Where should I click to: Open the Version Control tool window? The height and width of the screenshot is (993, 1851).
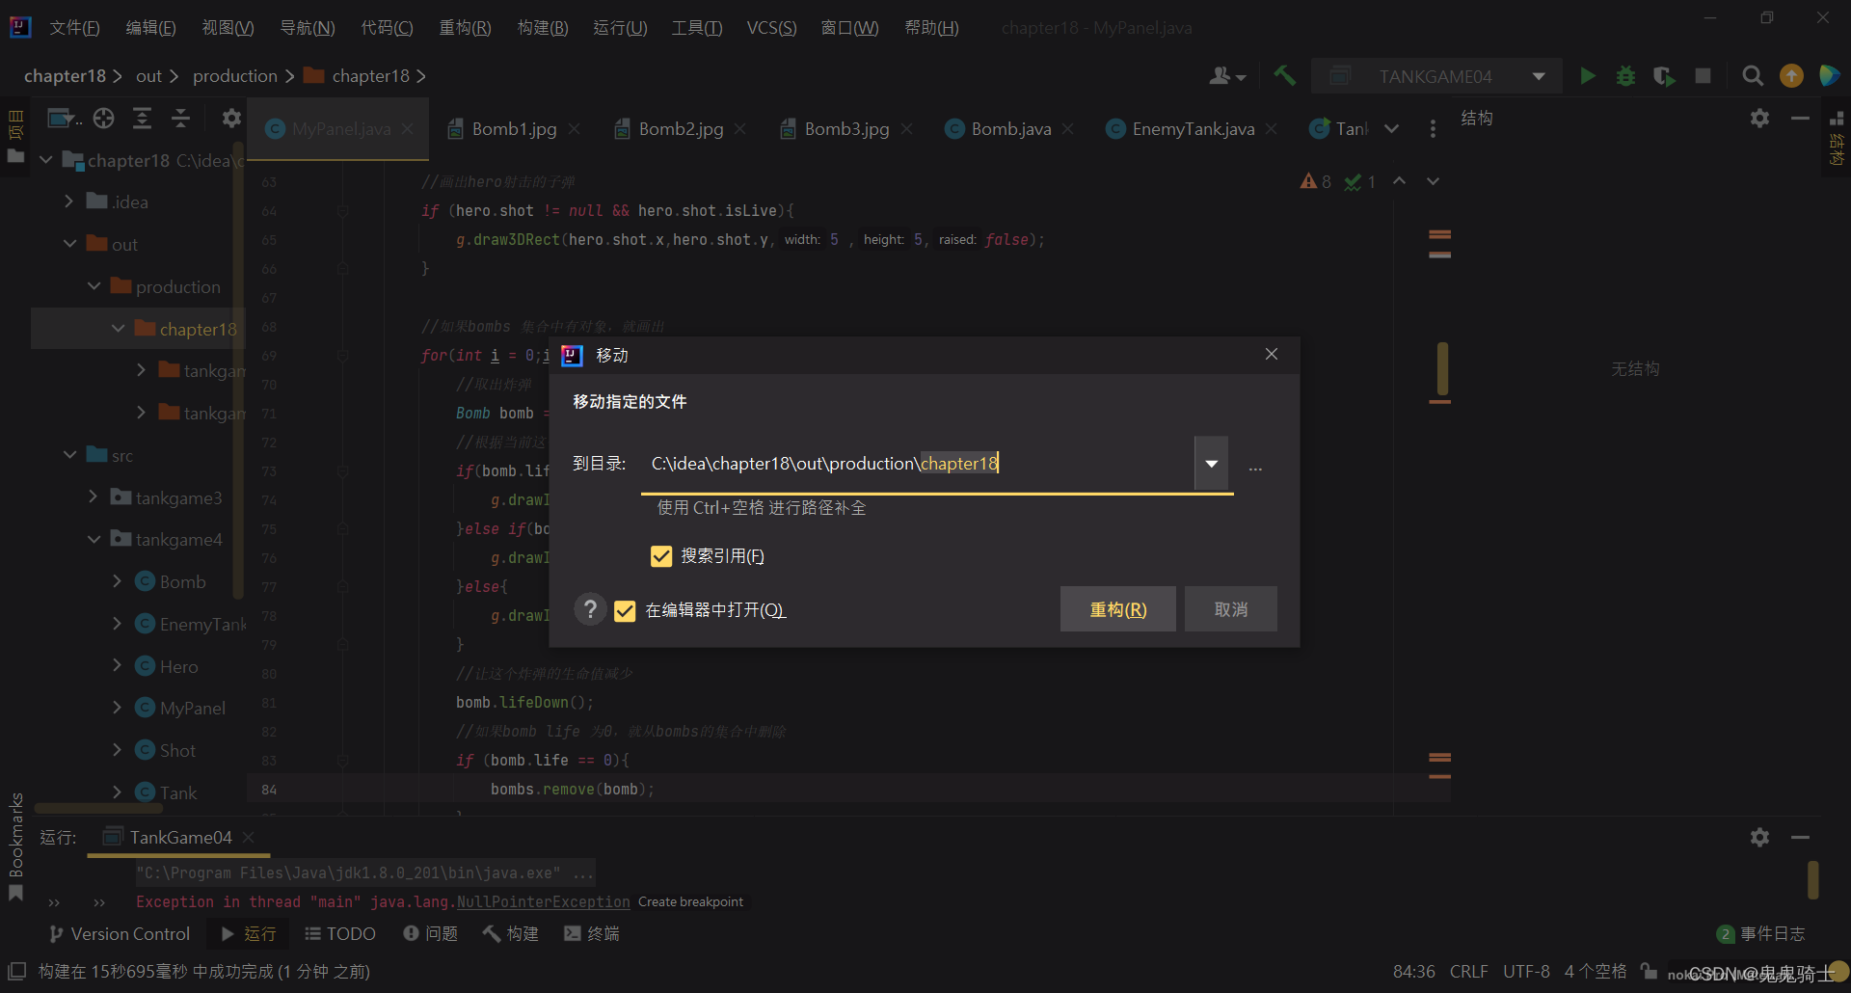tap(120, 933)
